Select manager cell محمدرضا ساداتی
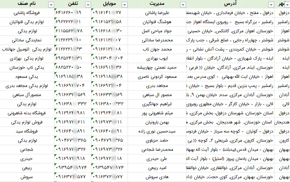 [x=157, y=40]
